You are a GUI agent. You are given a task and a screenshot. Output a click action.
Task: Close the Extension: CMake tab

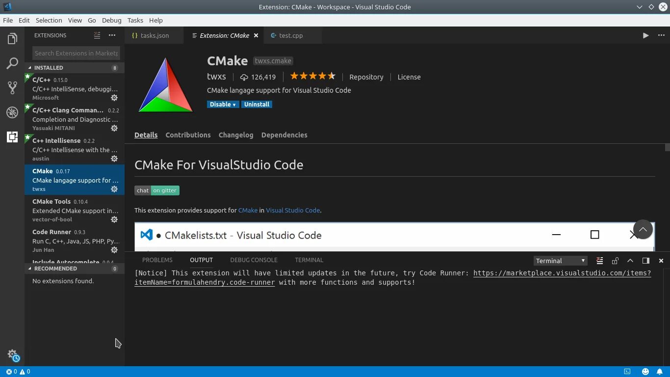(x=256, y=35)
